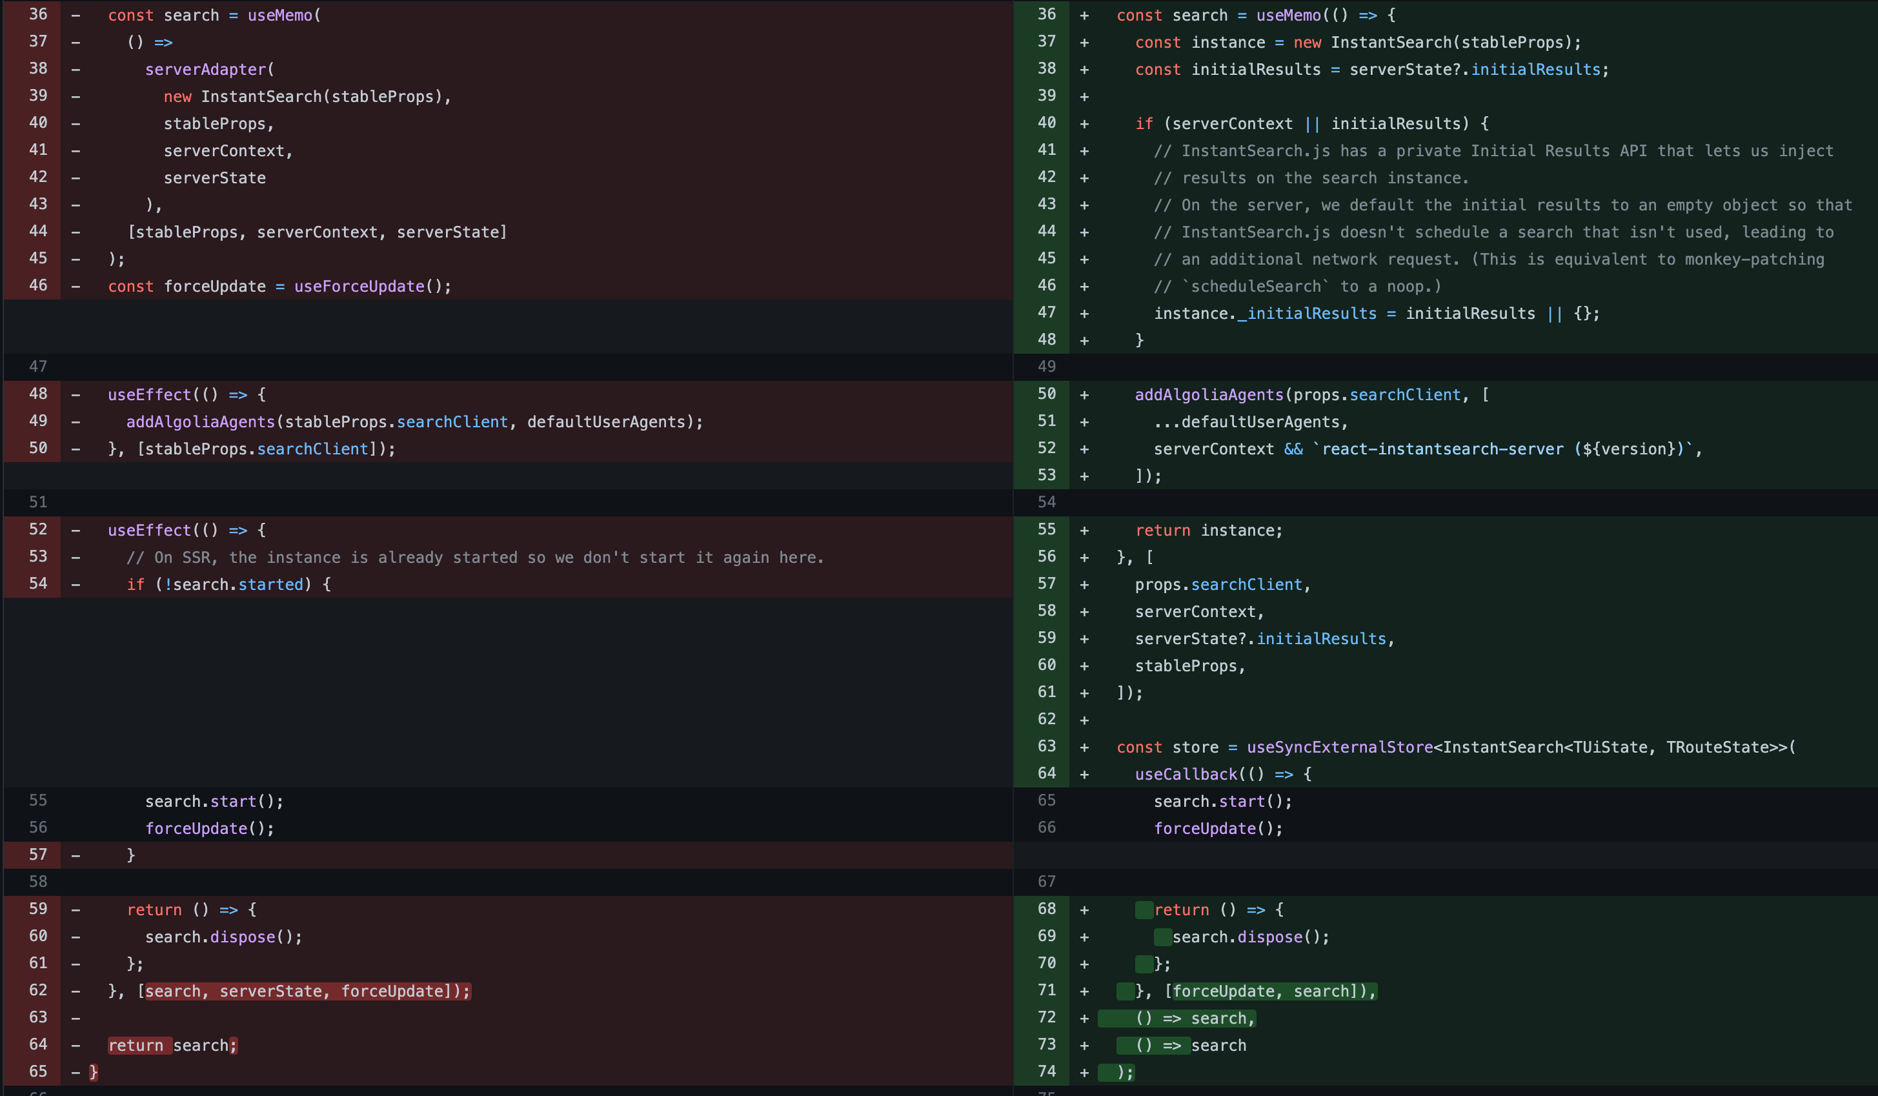Click left line number 51
This screenshot has width=1878, height=1096.
pos(38,502)
